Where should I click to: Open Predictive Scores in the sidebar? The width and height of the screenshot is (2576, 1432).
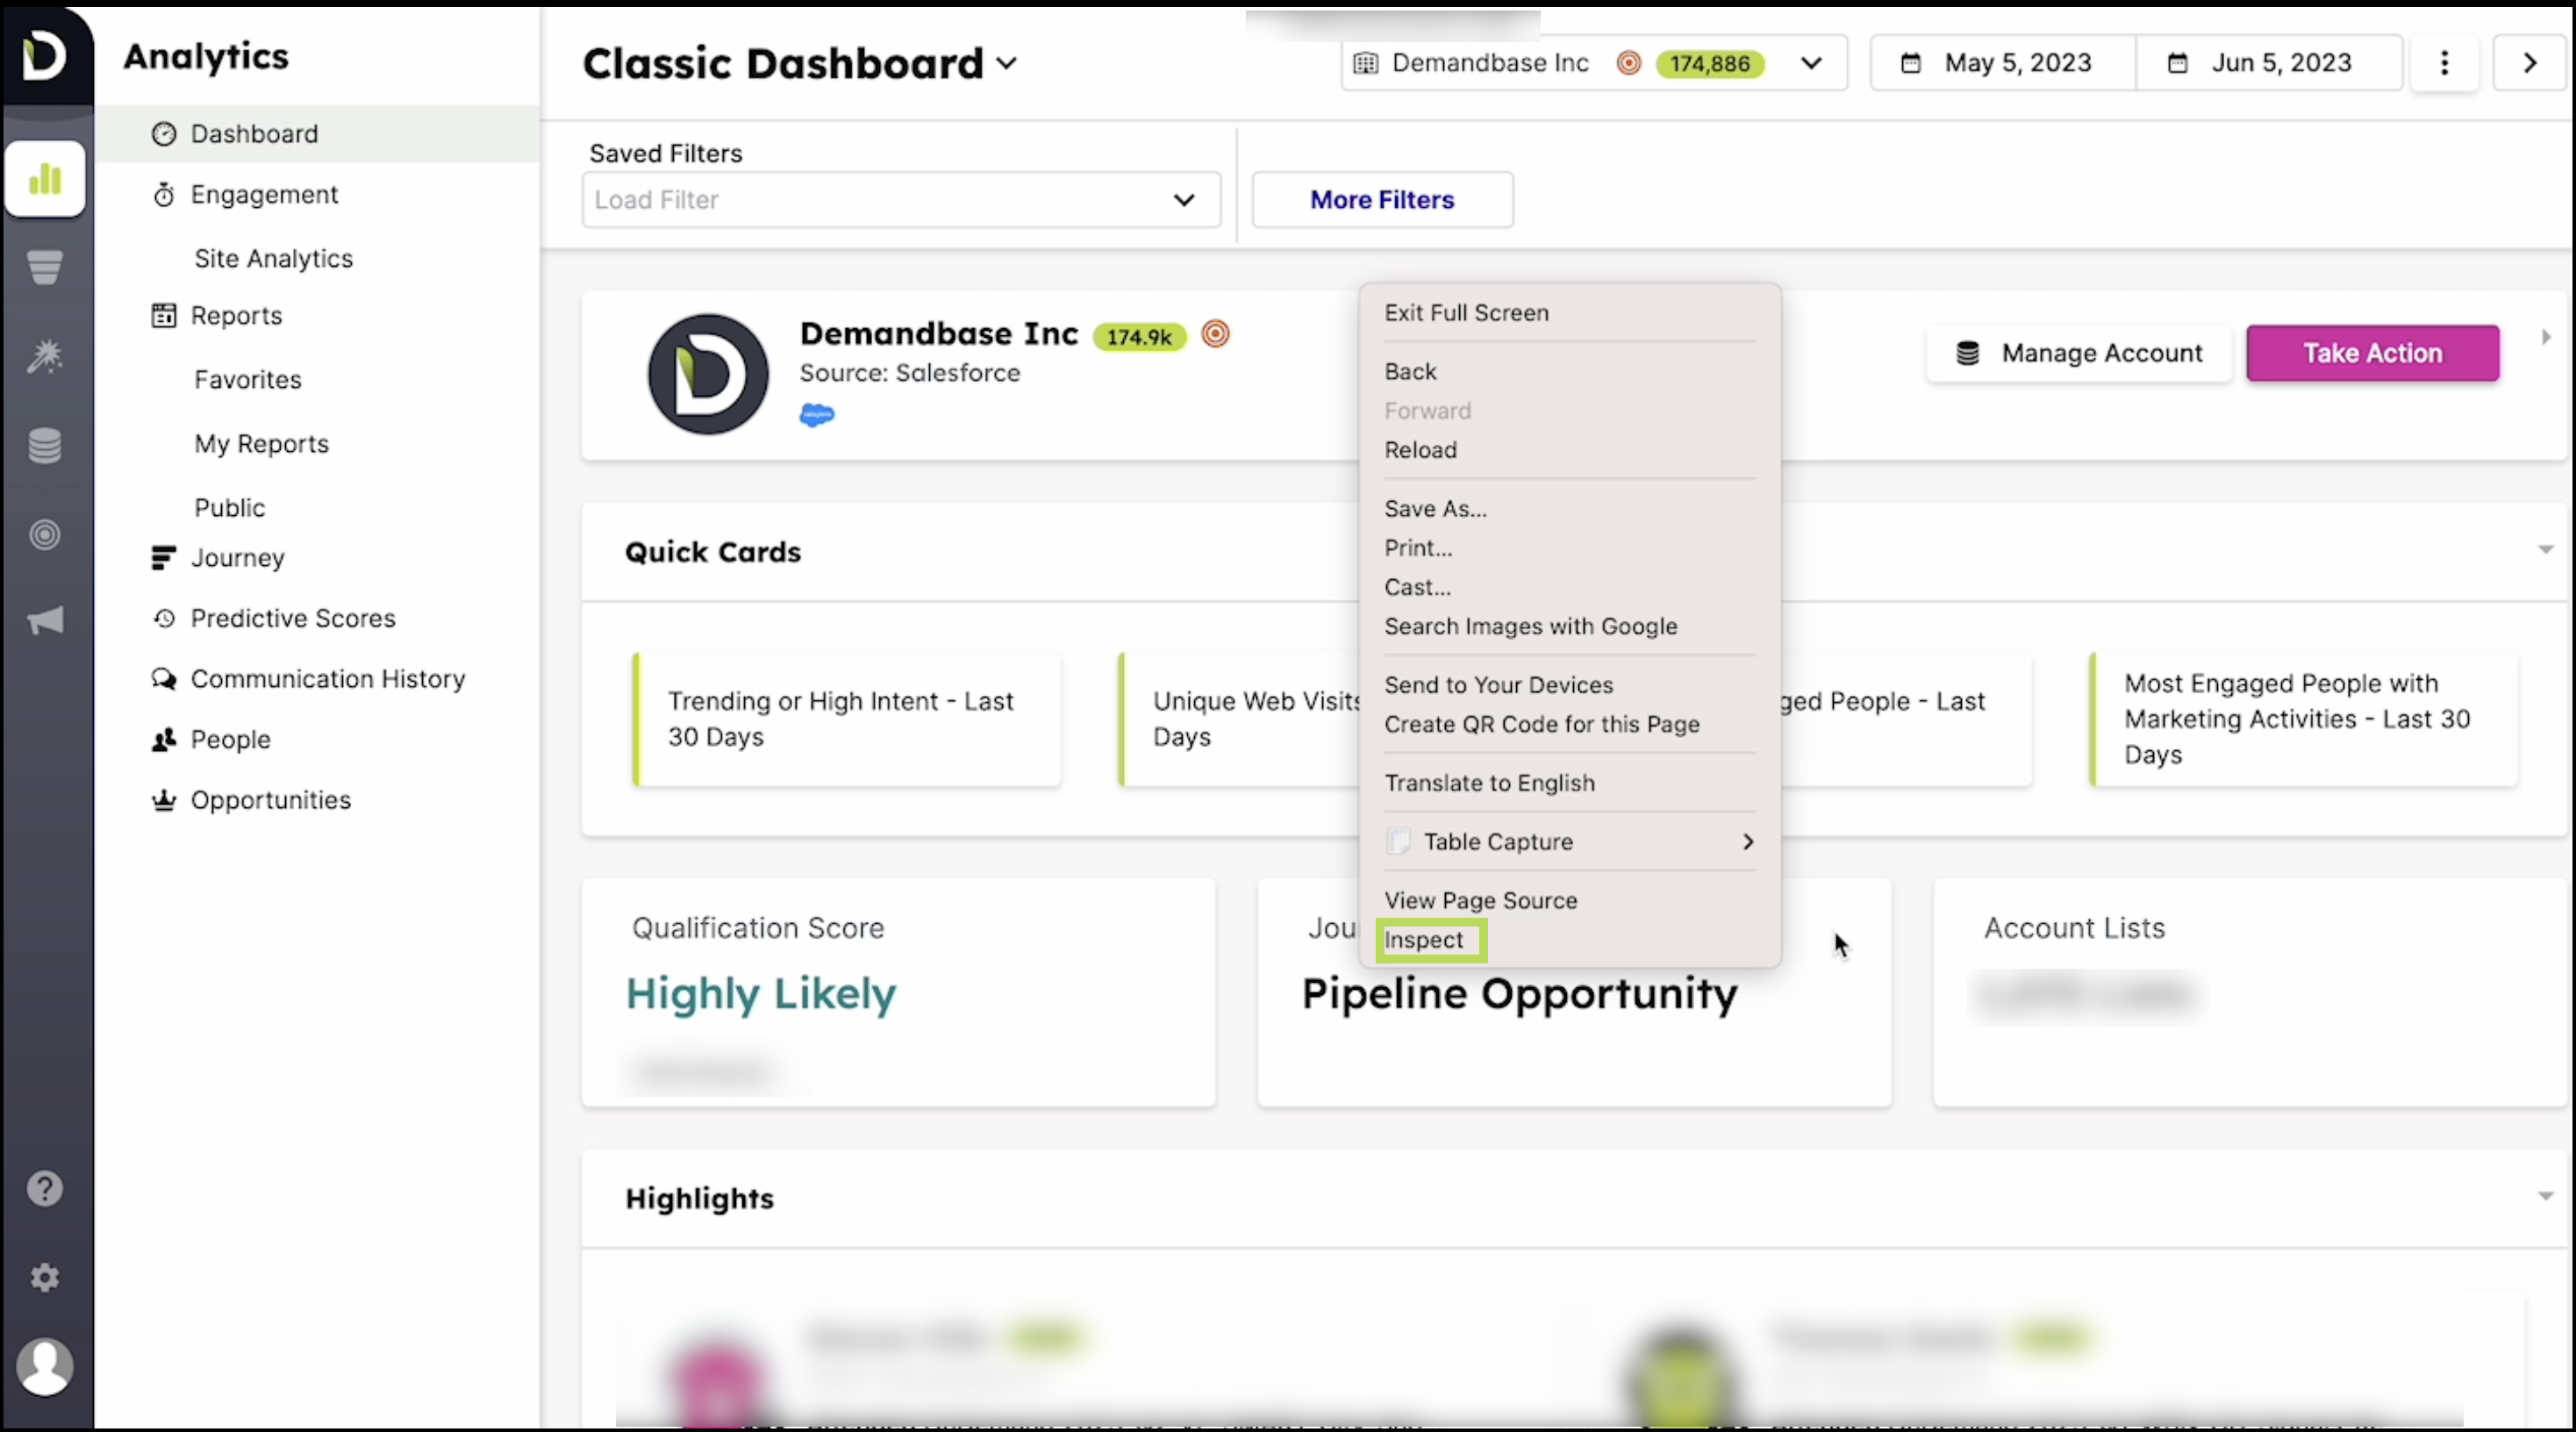(292, 618)
